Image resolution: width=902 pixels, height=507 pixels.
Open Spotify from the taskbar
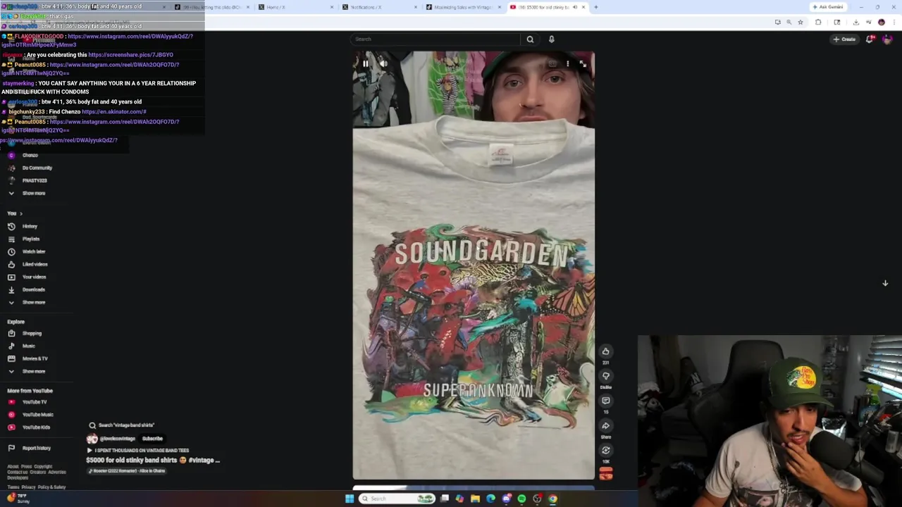[521, 499]
